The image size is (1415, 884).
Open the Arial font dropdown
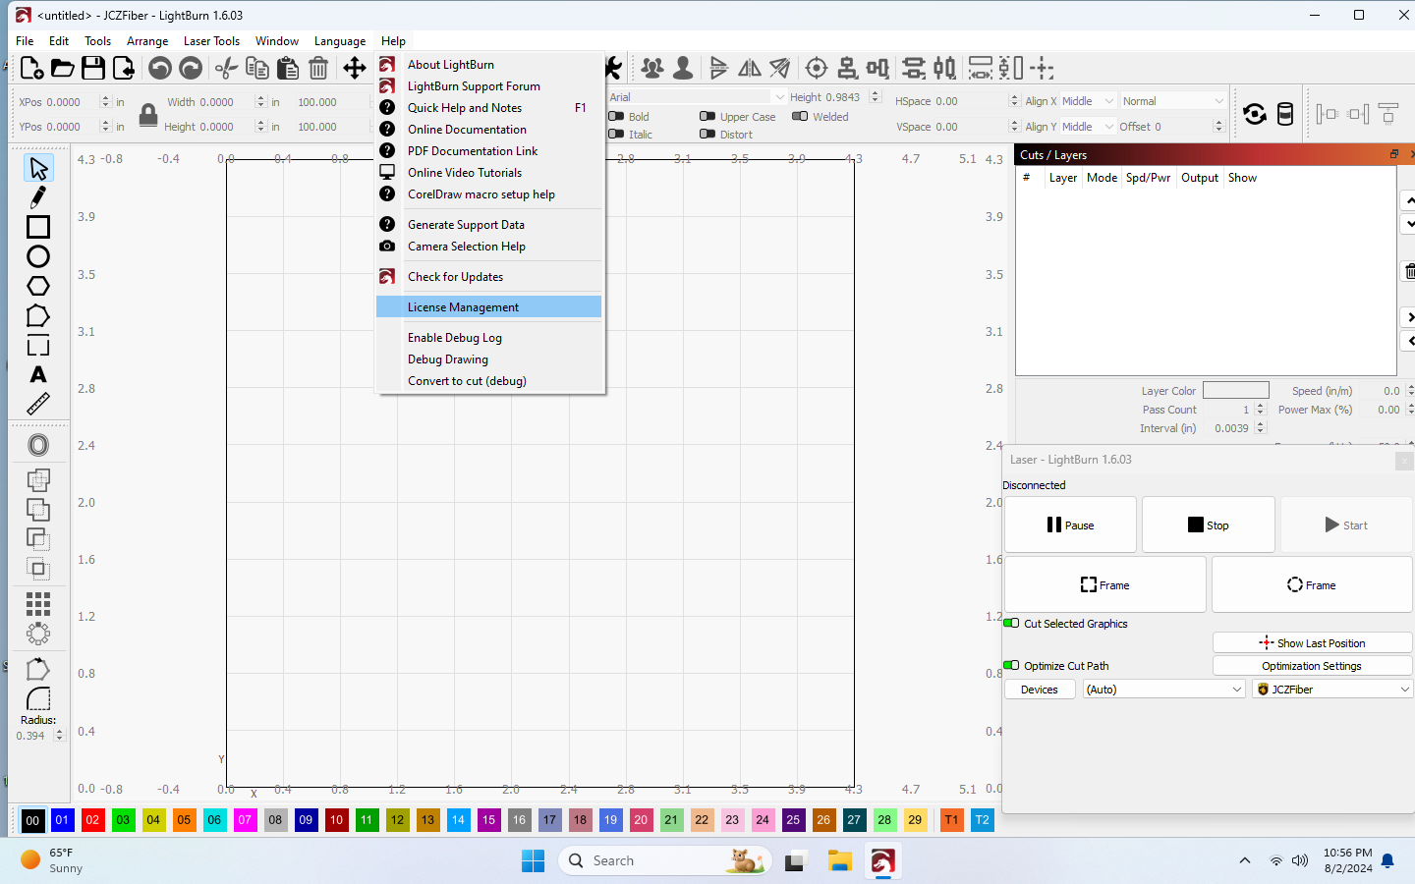pos(697,97)
